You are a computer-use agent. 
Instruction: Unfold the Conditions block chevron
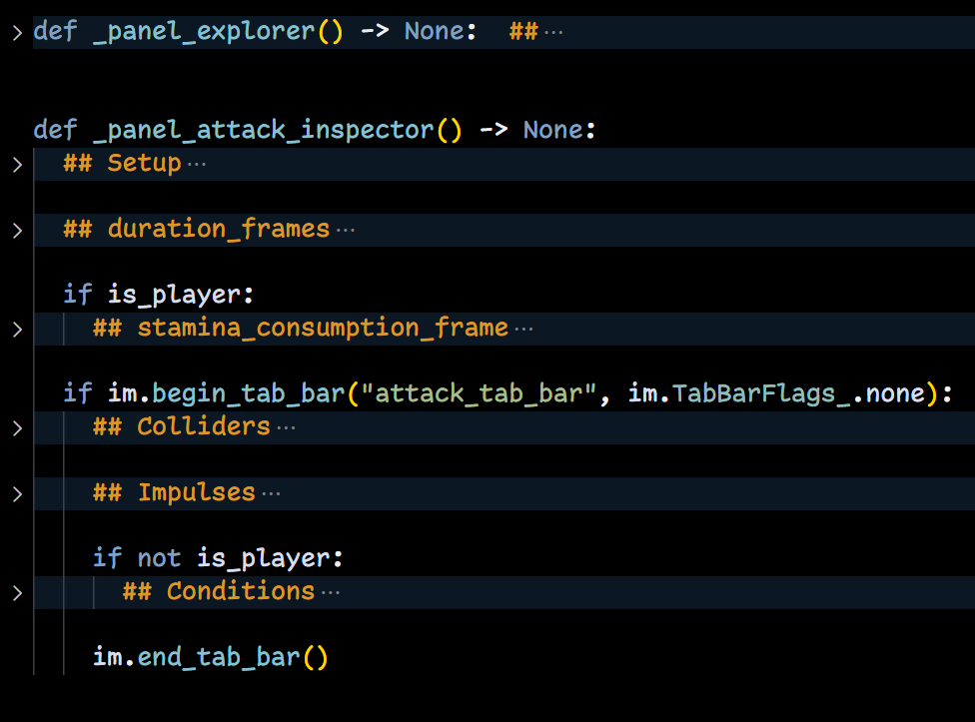coord(16,592)
